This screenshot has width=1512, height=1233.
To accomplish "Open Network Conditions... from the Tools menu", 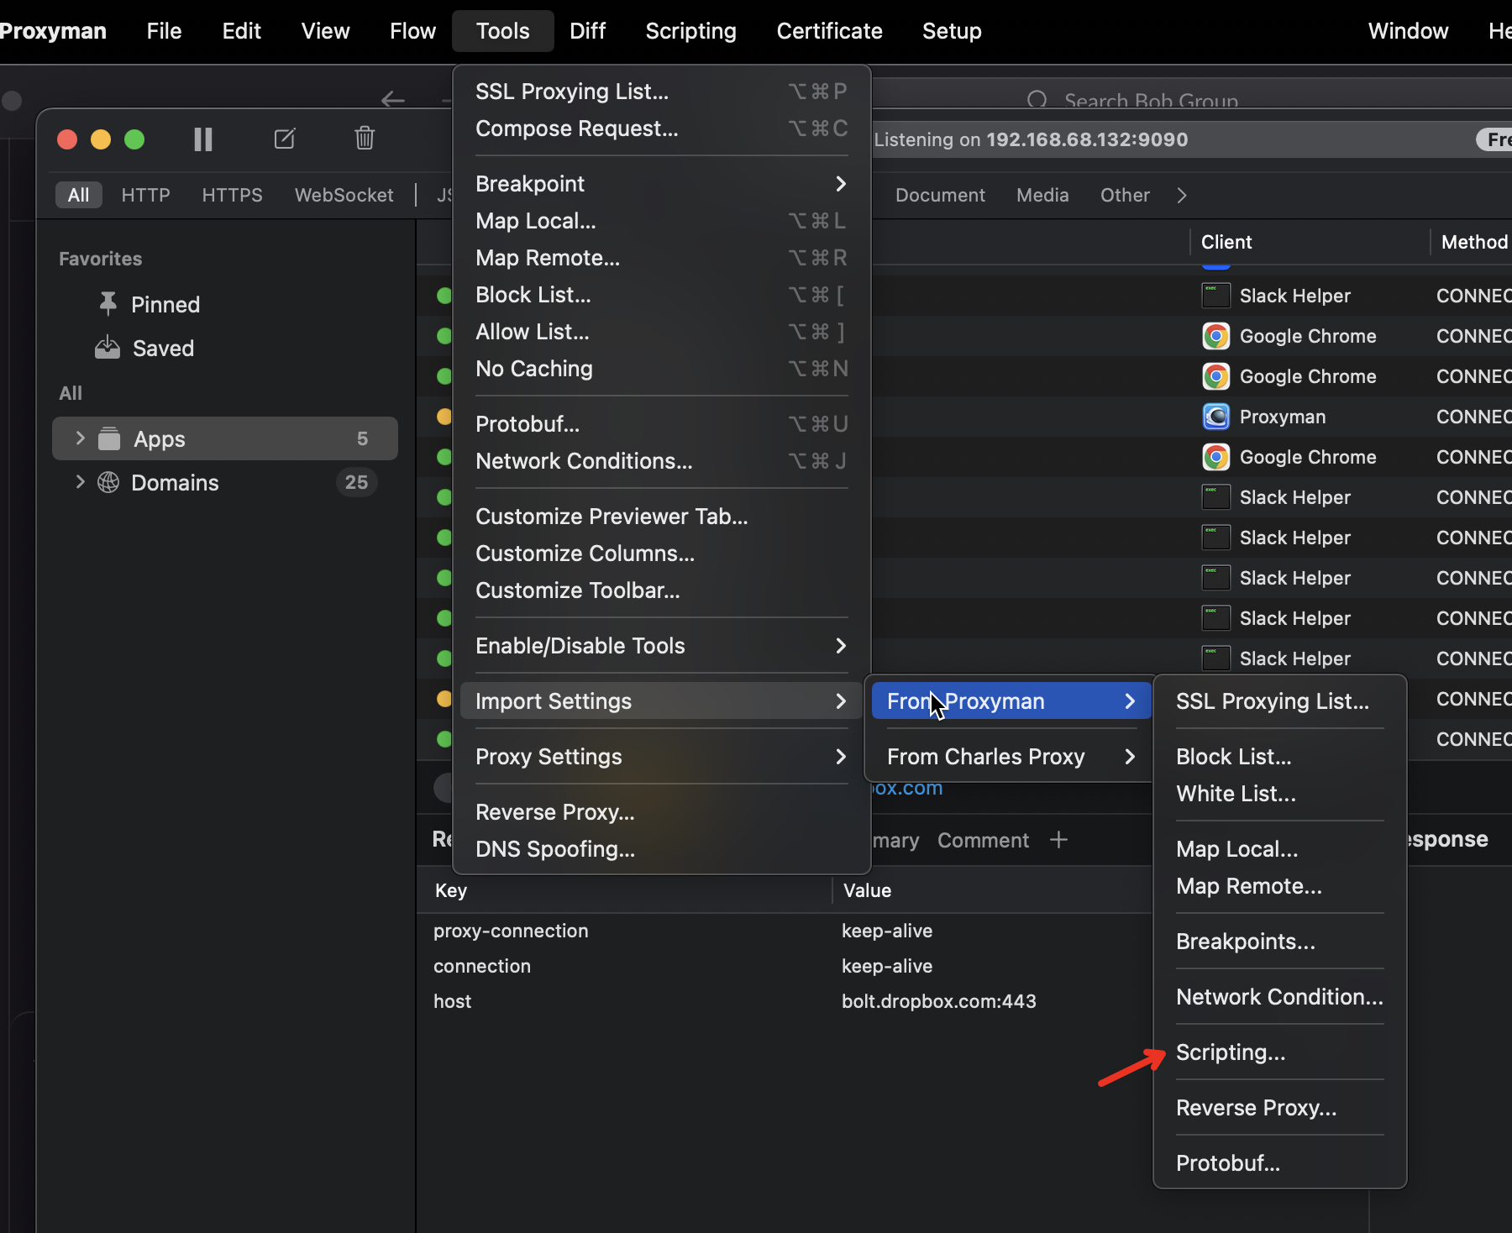I will coord(661,461).
